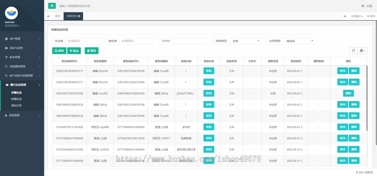Click 复制 in the 招财豆-1359TY recipient row

click(209, 138)
